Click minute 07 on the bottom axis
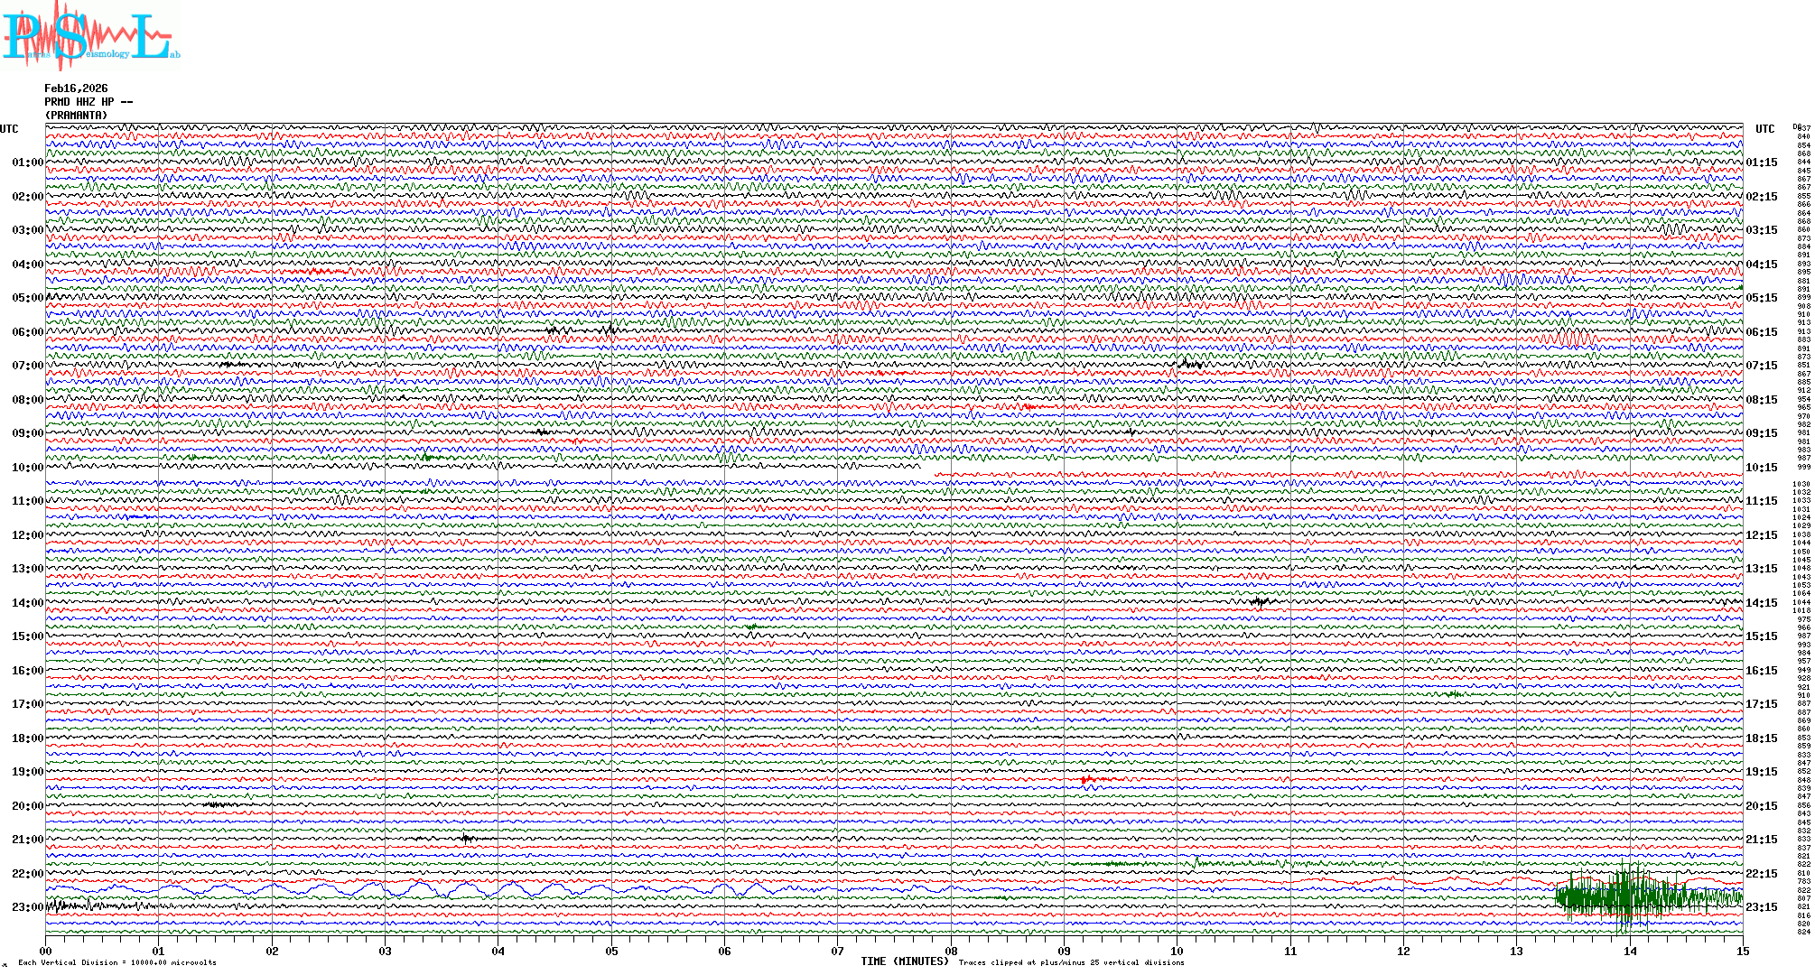This screenshot has width=1815, height=975. 837,951
